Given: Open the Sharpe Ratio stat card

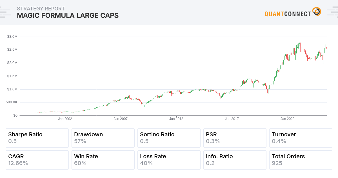Looking at the screenshot, I should coord(37,138).
